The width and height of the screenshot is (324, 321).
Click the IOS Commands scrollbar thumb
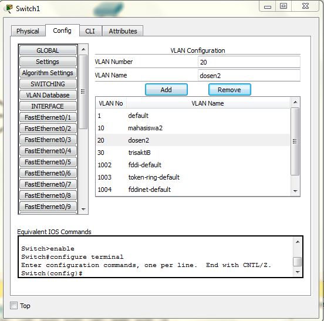[x=298, y=262]
